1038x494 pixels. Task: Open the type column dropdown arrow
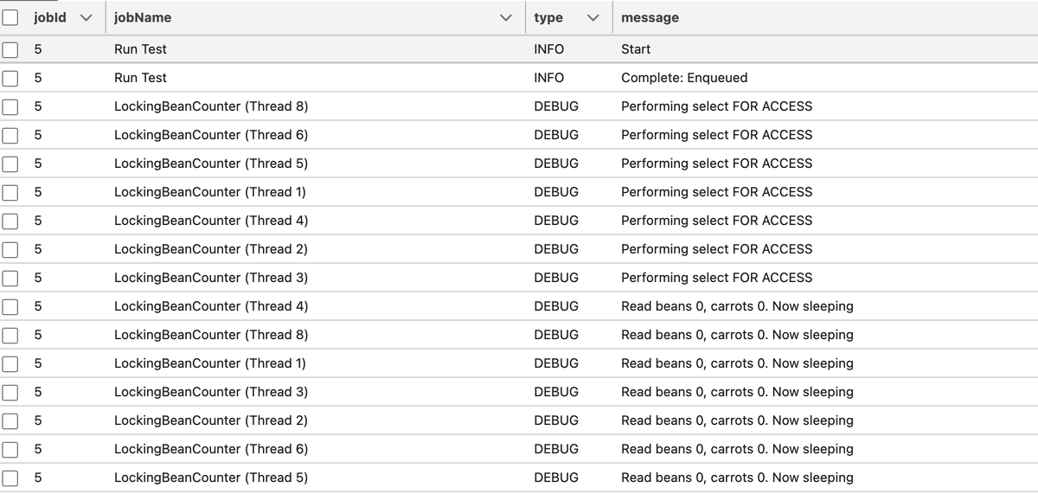(593, 17)
